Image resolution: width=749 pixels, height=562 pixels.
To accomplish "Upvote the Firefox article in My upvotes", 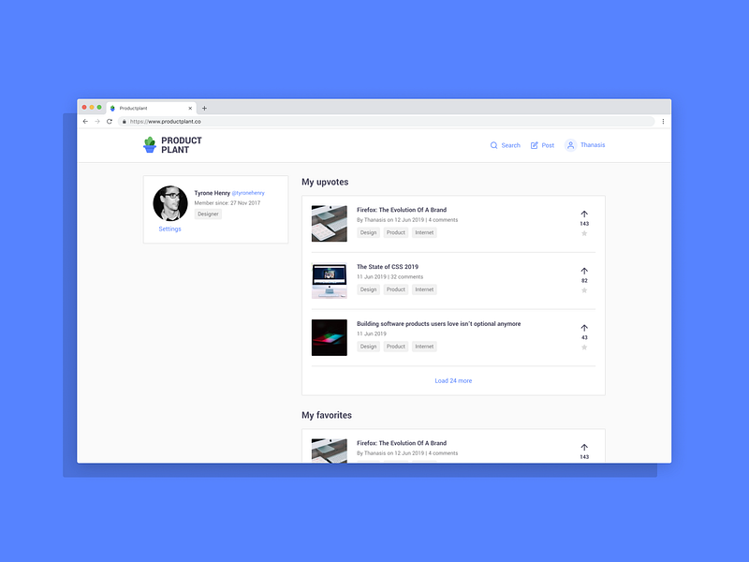I will tap(584, 214).
